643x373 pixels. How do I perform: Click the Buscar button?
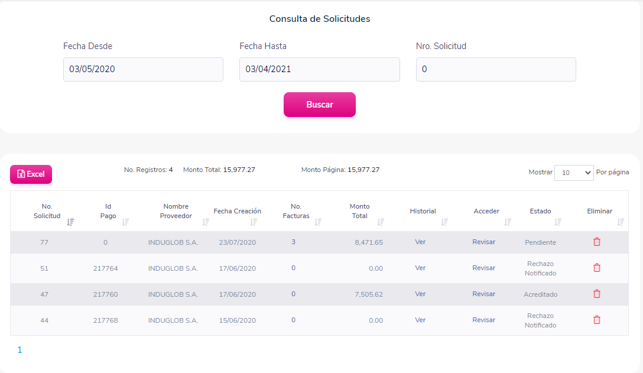(320, 105)
